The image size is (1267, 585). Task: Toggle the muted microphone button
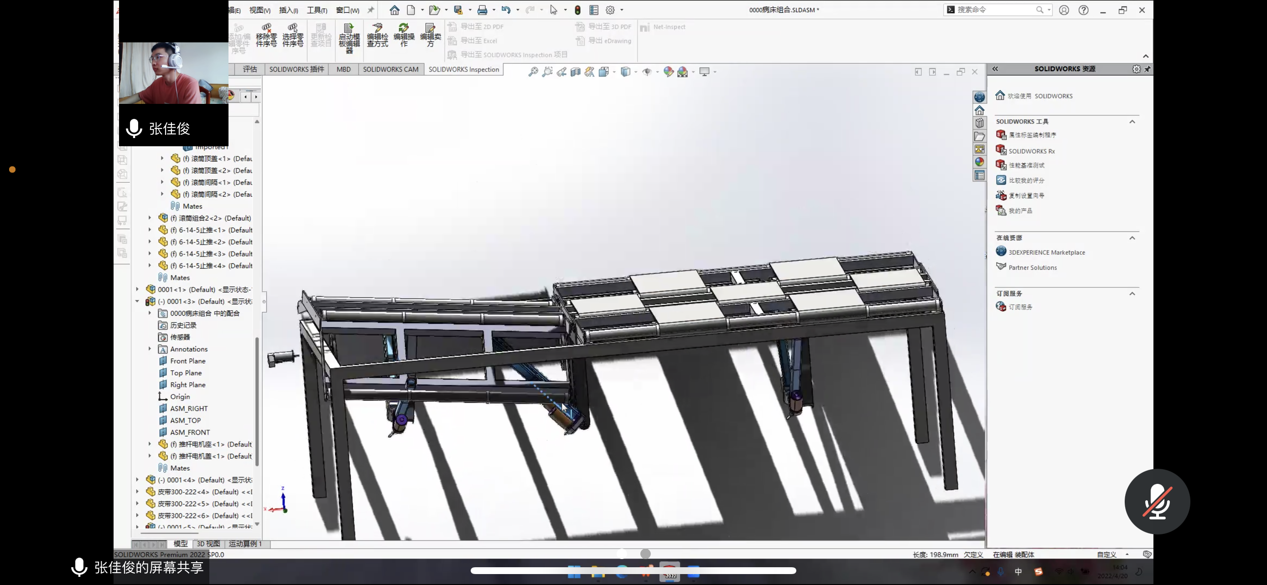click(1157, 502)
